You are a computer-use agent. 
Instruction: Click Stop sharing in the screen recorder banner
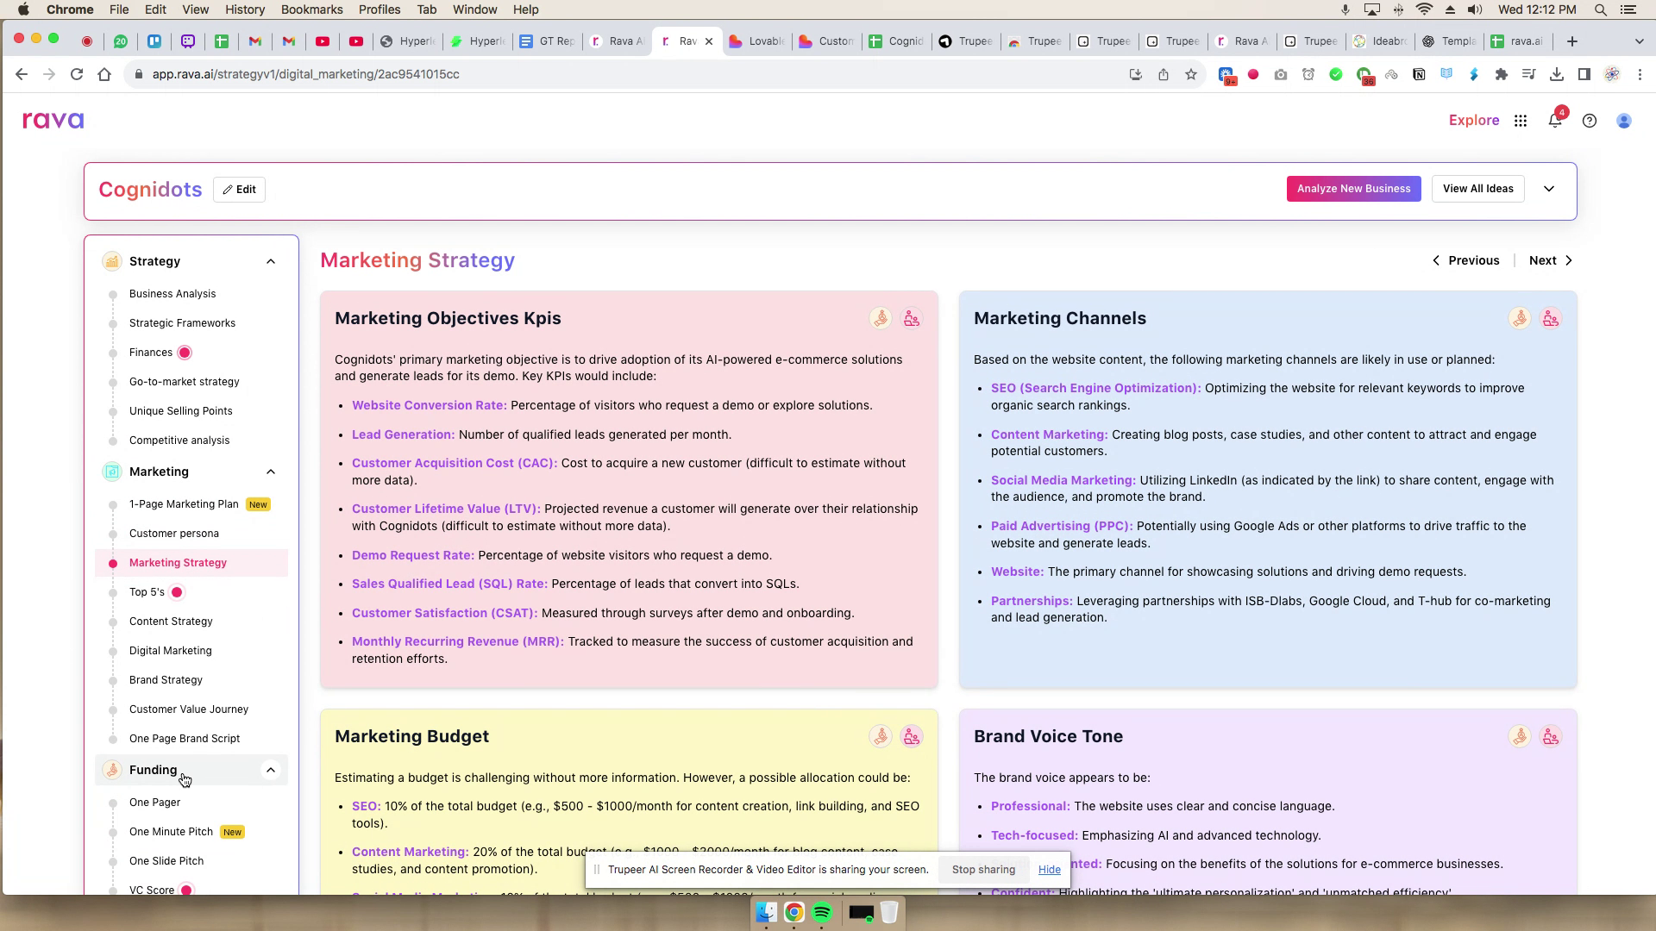pyautogui.click(x=982, y=869)
